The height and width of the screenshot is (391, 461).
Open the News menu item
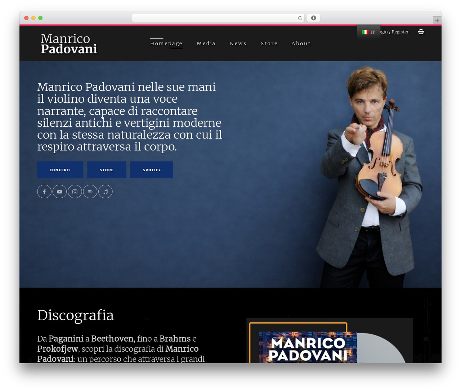tap(238, 43)
